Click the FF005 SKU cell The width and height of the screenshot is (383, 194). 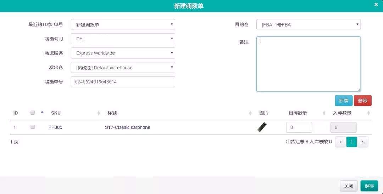point(55,127)
